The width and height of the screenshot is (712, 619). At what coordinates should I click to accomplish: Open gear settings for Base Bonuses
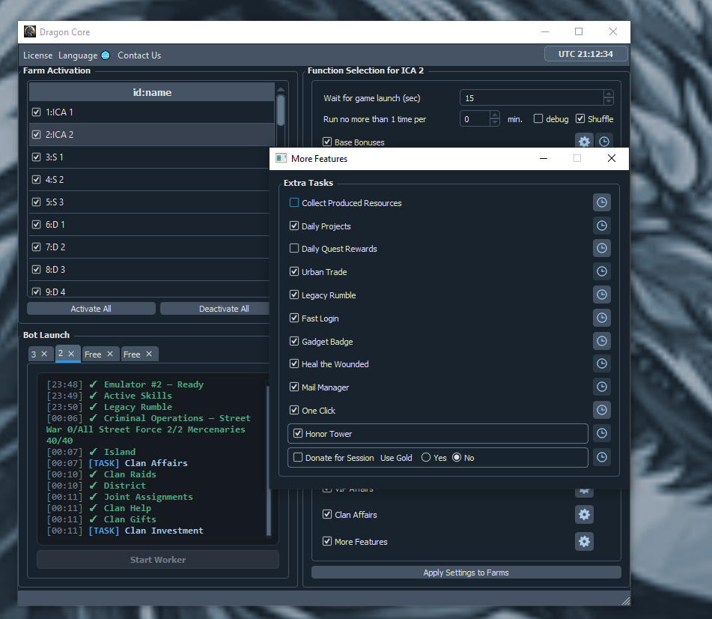pyautogui.click(x=585, y=142)
